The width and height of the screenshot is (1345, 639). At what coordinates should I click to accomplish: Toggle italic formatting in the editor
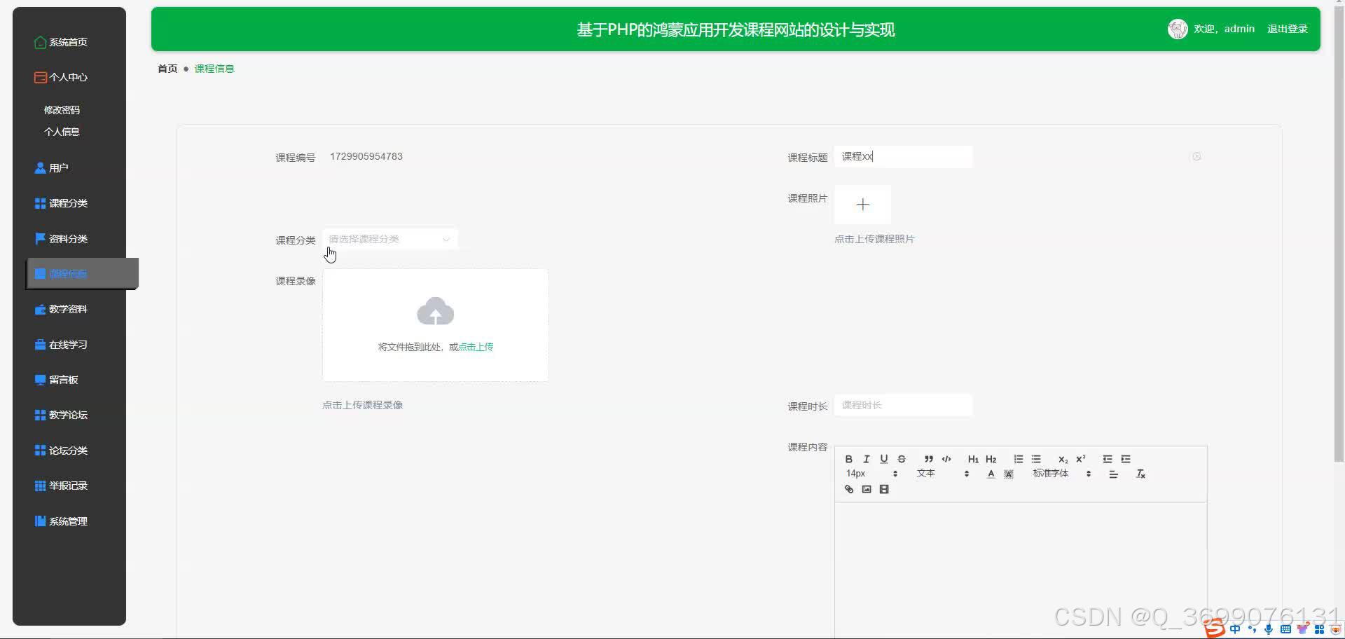coord(867,459)
